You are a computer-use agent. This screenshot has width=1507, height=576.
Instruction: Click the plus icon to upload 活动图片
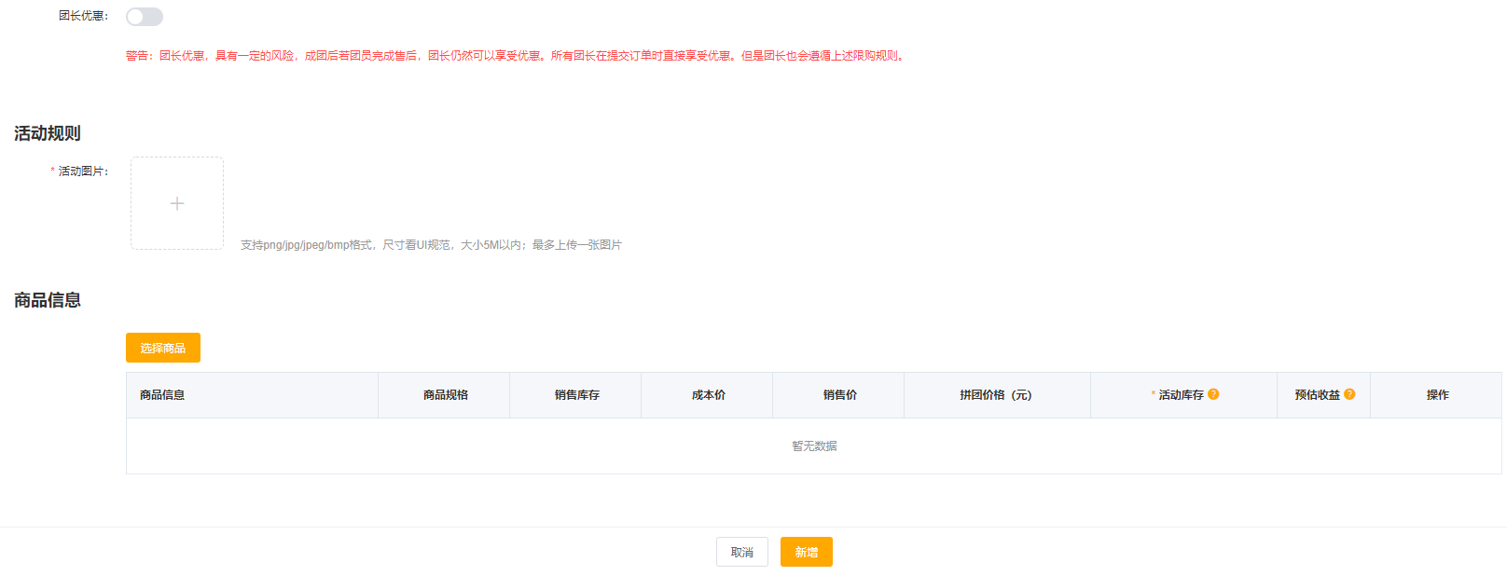pyautogui.click(x=177, y=203)
